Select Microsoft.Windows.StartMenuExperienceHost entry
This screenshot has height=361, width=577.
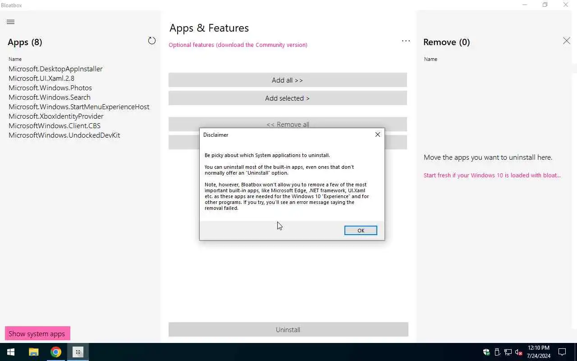tap(79, 106)
